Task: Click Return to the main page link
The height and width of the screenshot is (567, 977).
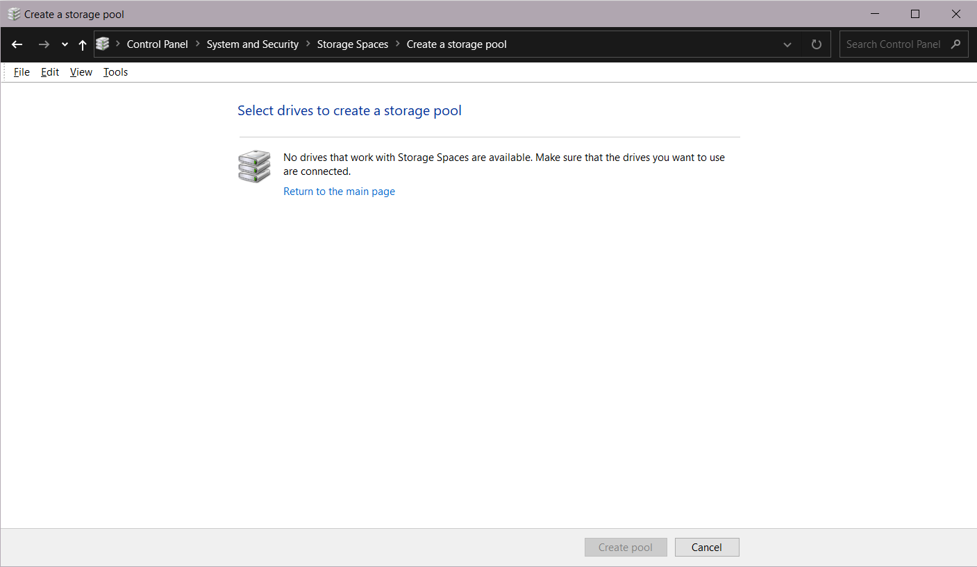Action: coord(339,192)
